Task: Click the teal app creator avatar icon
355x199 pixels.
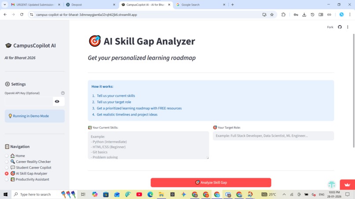Action: [x=332, y=185]
